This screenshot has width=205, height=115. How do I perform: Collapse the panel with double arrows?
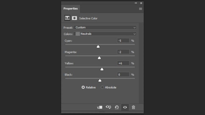click(136, 3)
